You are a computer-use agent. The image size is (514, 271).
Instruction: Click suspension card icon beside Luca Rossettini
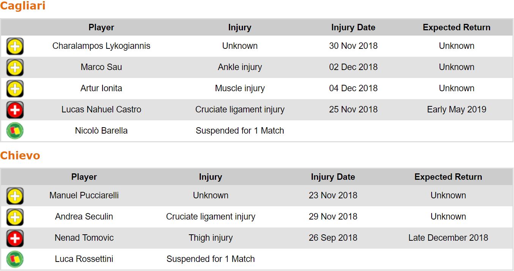coord(15,259)
